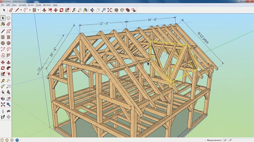
Task: Click Zoom Extents in top toolbar
Action: pyautogui.click(x=109, y=10)
